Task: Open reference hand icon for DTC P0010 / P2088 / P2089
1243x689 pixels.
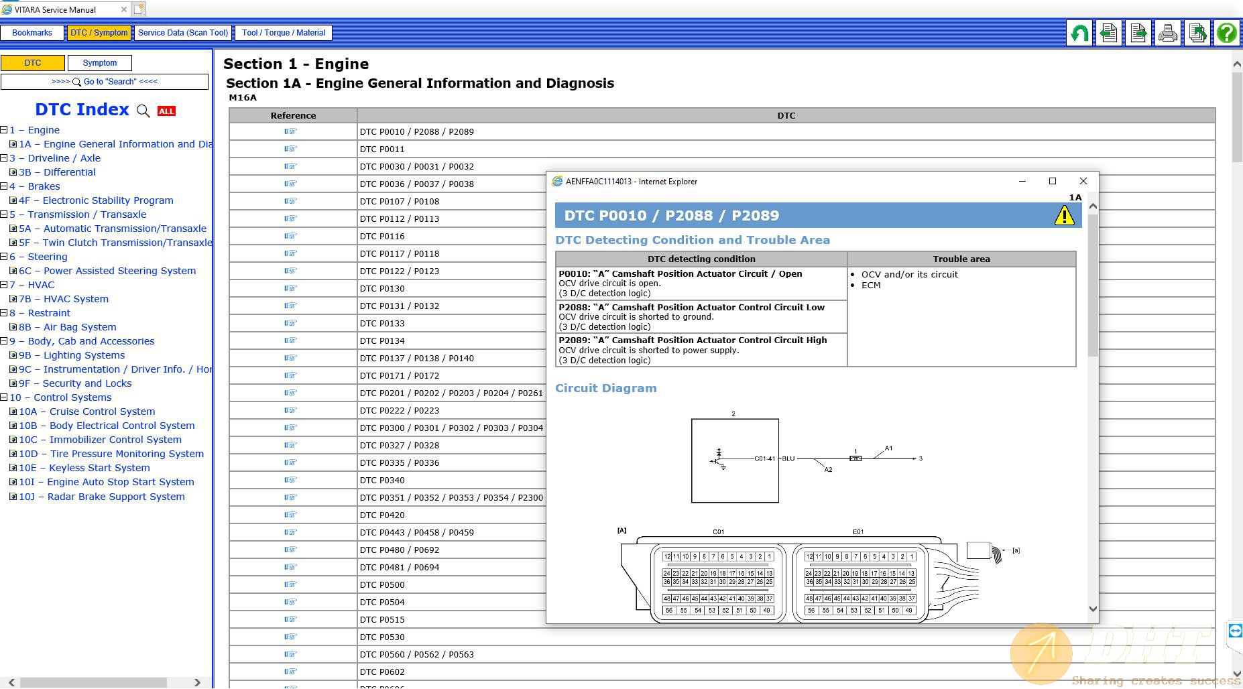Action: click(x=290, y=131)
